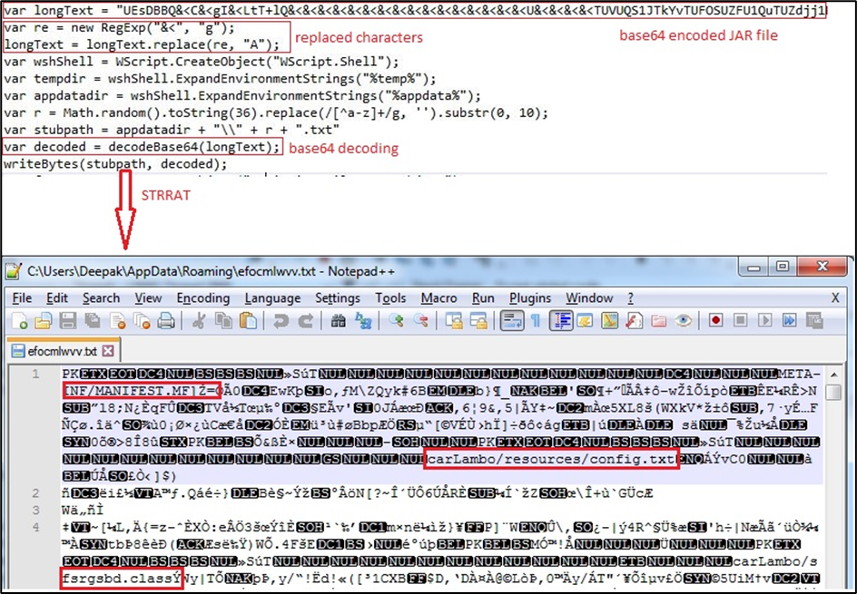Click the Copy toolbar icon
This screenshot has height=594, width=857.
click(223, 320)
